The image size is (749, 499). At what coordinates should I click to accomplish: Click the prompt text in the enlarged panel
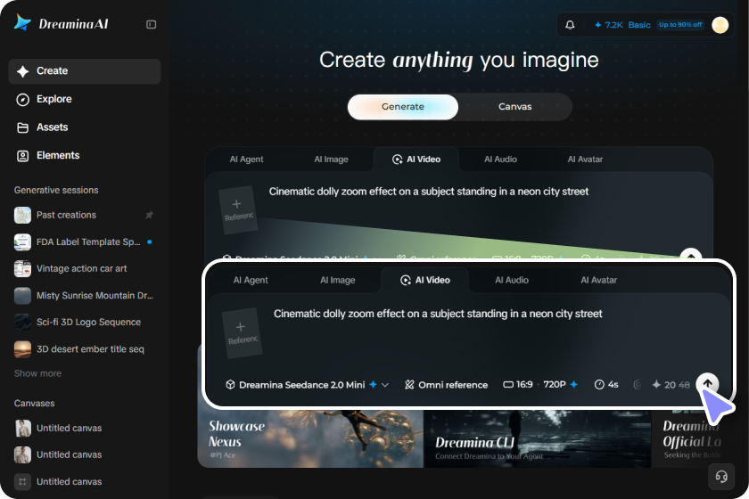(x=438, y=315)
